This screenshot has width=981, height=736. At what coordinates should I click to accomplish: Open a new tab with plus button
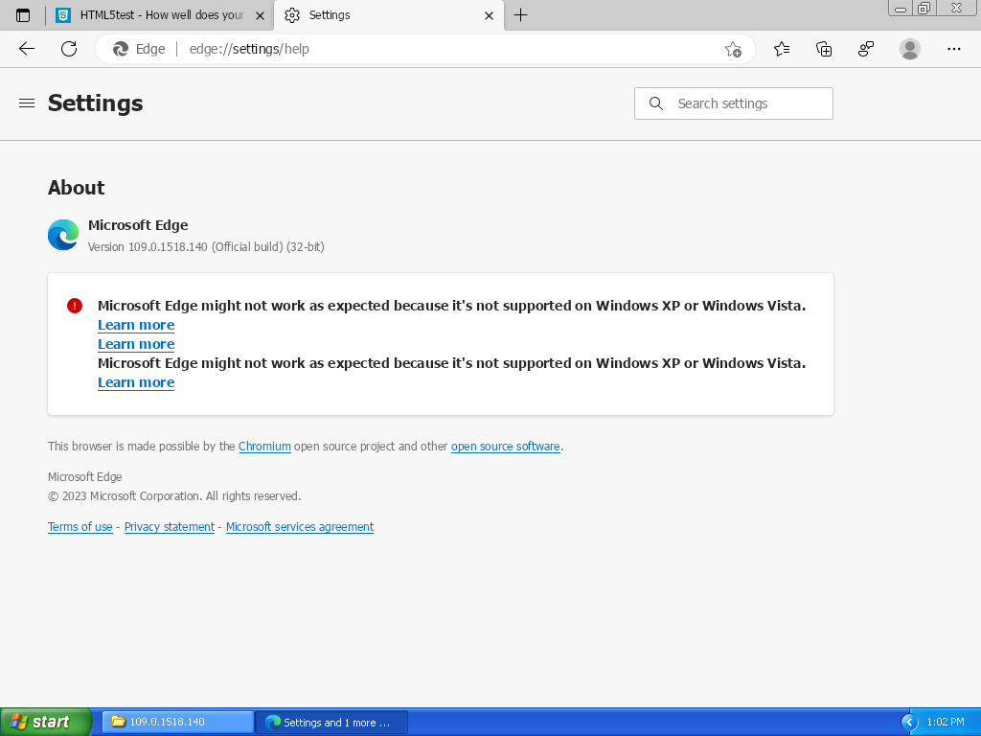520,15
